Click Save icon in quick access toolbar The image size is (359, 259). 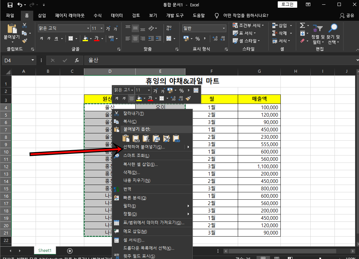[x=10, y=5]
